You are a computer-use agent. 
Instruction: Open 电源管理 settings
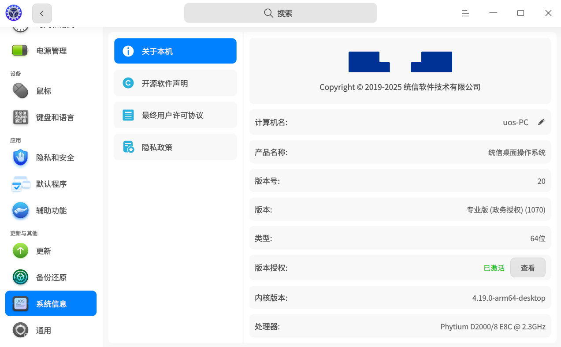click(51, 51)
